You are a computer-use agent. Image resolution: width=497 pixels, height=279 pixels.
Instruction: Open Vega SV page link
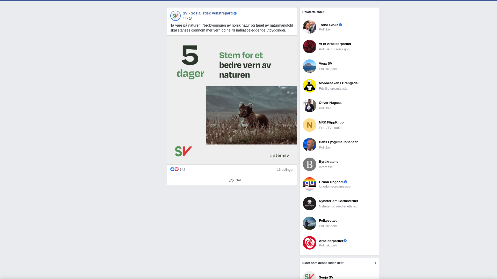click(x=325, y=64)
